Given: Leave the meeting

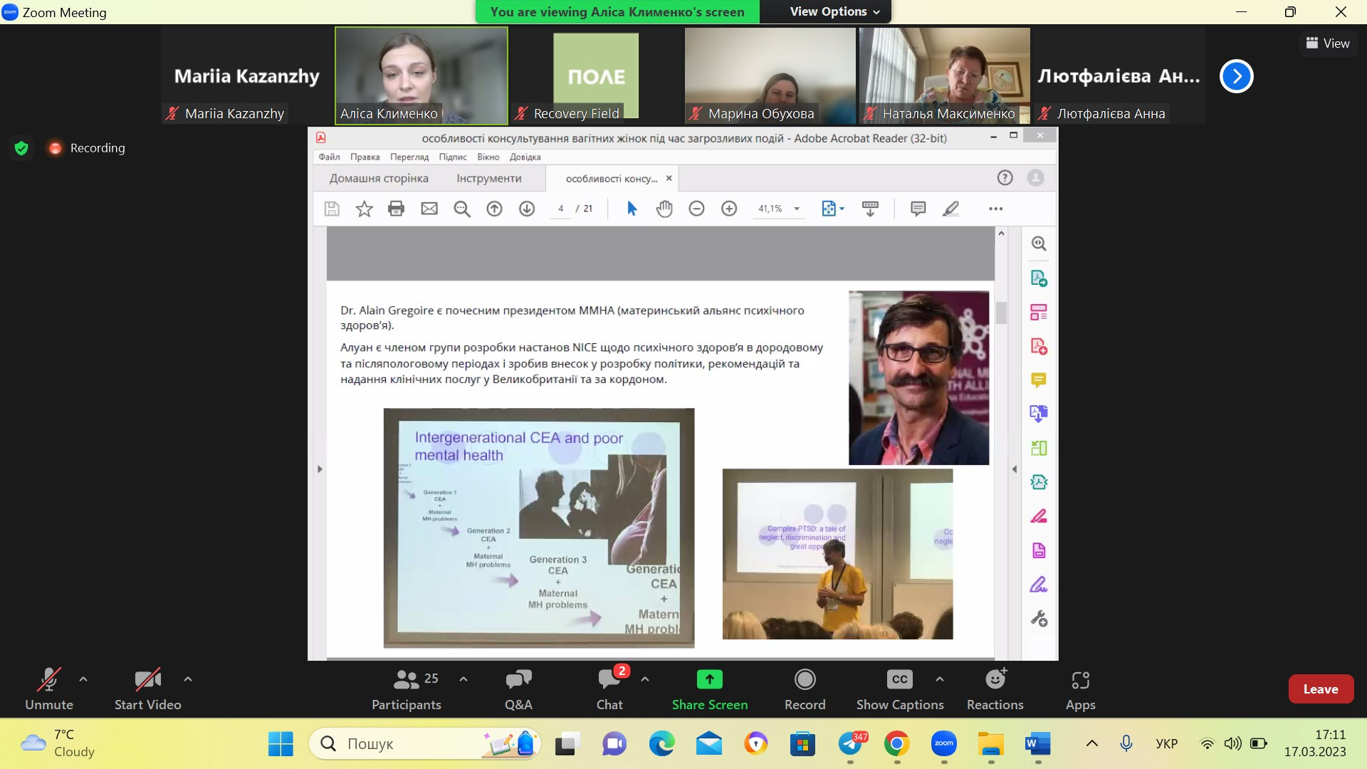Looking at the screenshot, I should click(x=1320, y=689).
